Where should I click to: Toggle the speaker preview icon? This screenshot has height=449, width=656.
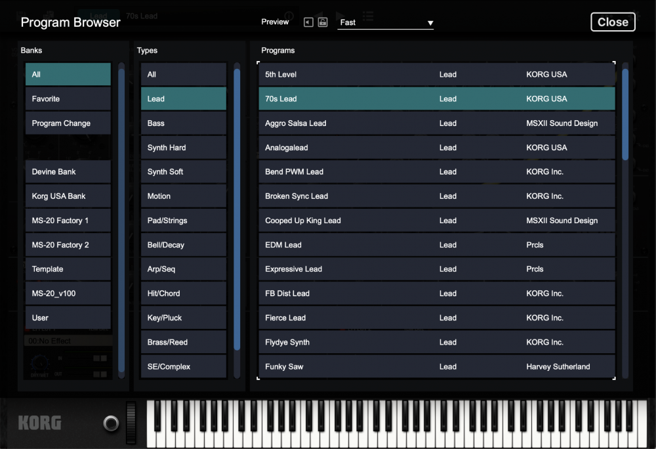pyautogui.click(x=308, y=21)
